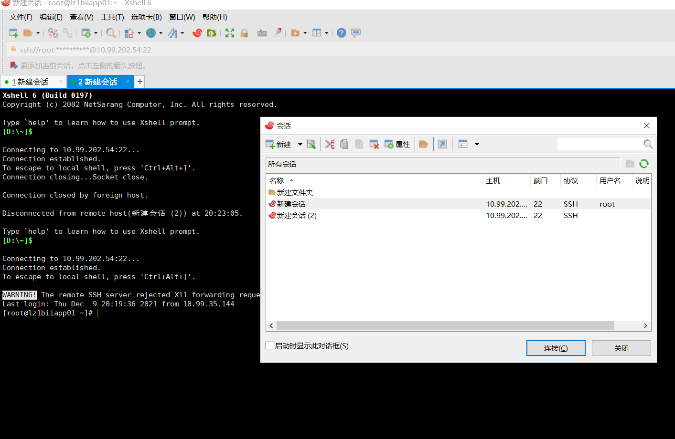Click the red-blue add-session arrow button
This screenshot has height=439, width=675.
click(x=14, y=65)
